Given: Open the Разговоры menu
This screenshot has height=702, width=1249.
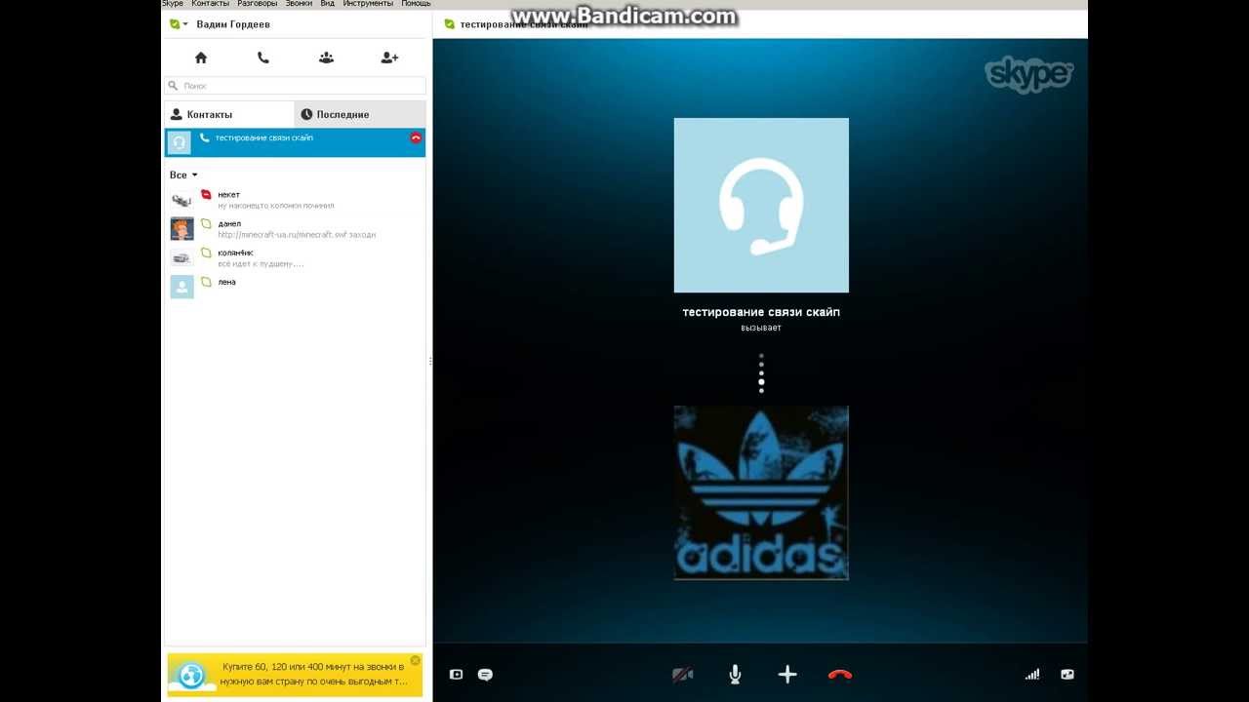Looking at the screenshot, I should 258,4.
